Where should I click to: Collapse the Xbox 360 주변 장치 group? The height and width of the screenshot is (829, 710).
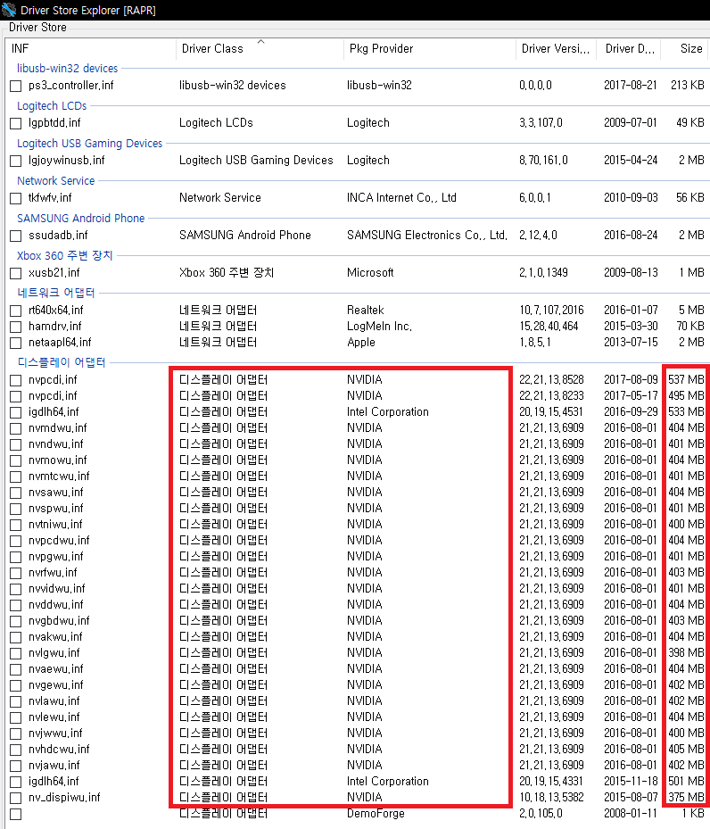tap(64, 256)
